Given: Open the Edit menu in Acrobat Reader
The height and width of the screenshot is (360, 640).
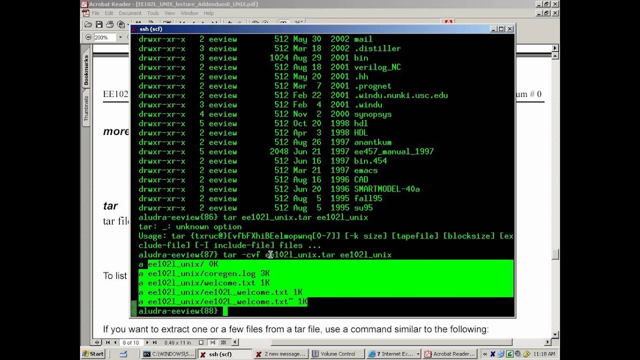Looking at the screenshot, I should coord(109,13).
